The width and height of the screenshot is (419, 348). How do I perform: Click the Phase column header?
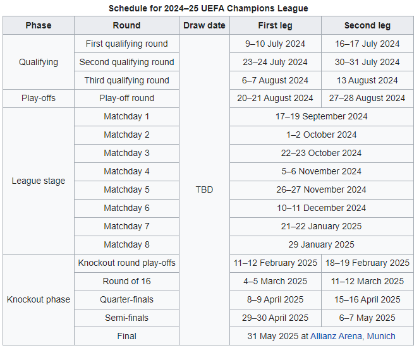click(x=39, y=26)
